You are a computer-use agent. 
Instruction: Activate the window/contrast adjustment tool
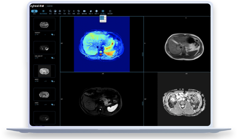coord(55,11)
